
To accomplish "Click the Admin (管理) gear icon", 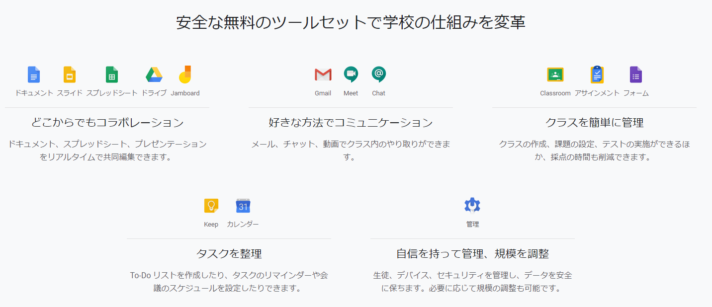I will coord(472,205).
